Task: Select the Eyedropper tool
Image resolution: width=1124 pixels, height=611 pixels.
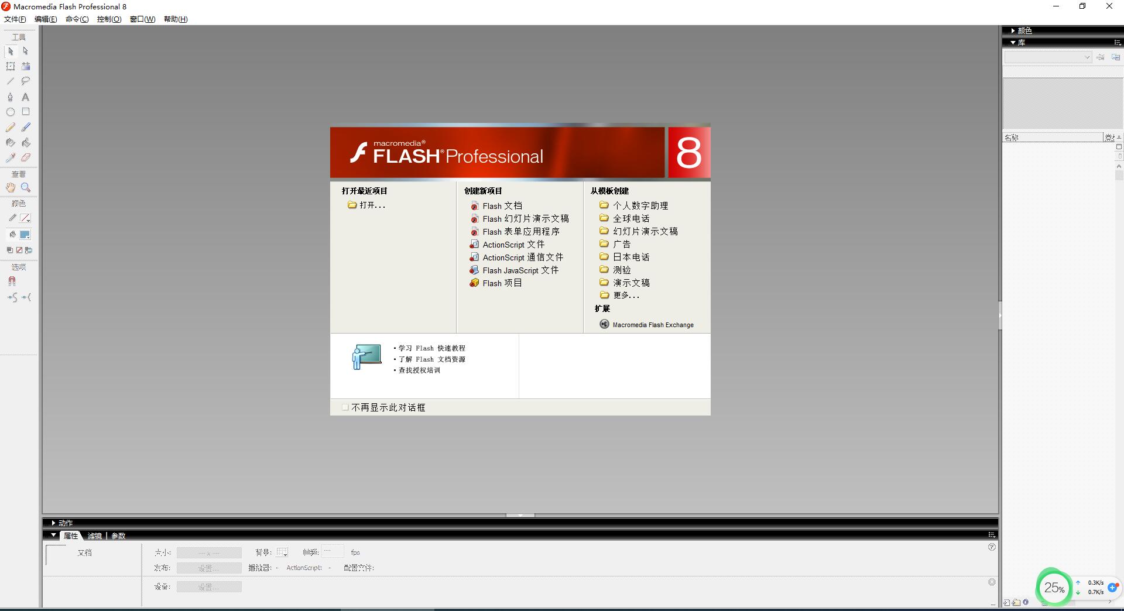Action: click(x=11, y=157)
